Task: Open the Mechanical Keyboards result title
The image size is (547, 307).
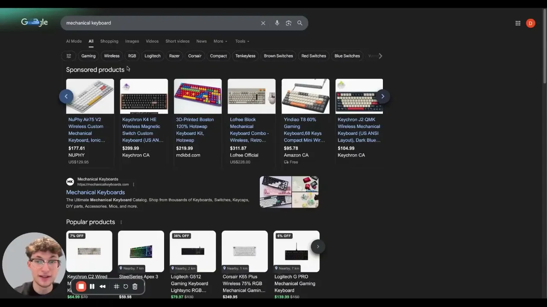Action: coord(96,192)
